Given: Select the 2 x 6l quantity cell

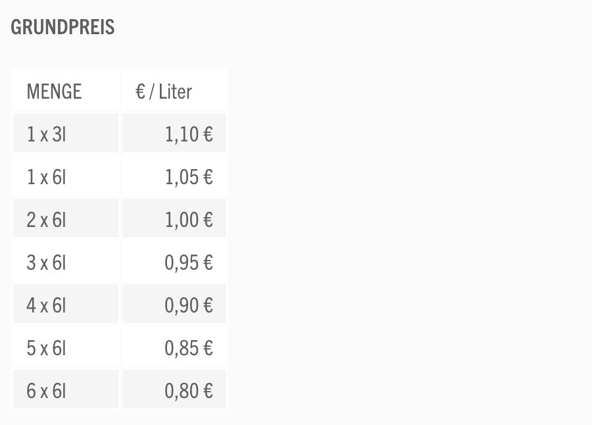Looking at the screenshot, I should pyautogui.click(x=47, y=220).
